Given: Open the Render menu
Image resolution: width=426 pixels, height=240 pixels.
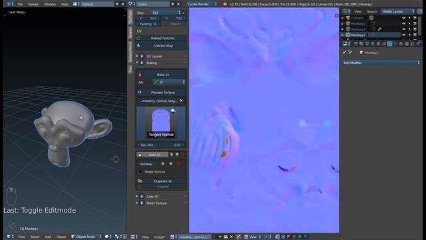Looking at the screenshot, I should [x=33, y=4].
